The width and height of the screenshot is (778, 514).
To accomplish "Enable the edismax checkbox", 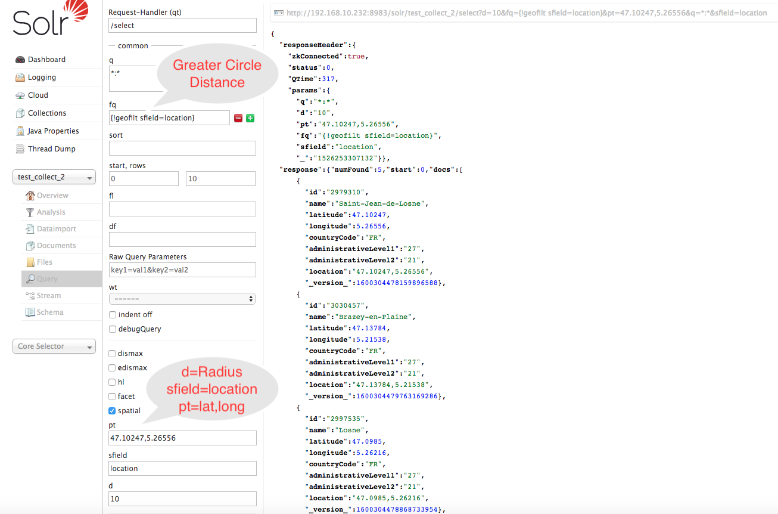I will pos(113,368).
